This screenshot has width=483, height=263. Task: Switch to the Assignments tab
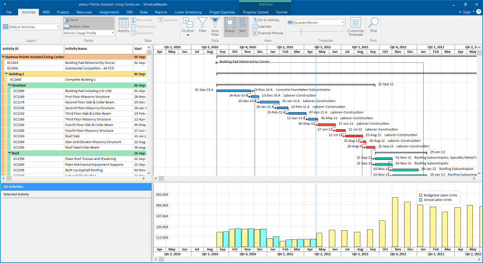coord(109,12)
